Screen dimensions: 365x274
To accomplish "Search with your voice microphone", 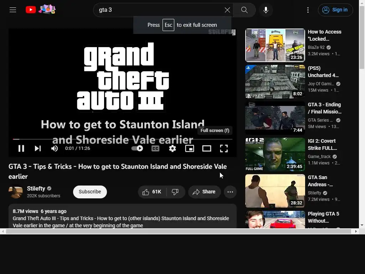I will pyautogui.click(x=266, y=10).
